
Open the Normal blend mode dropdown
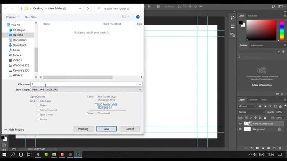(x=252, y=112)
